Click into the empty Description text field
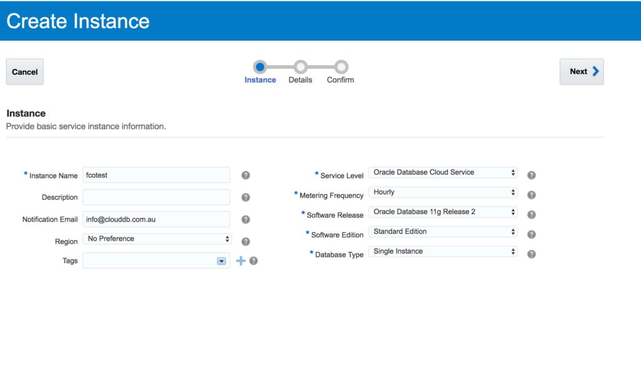This screenshot has width=641, height=378. 156,197
